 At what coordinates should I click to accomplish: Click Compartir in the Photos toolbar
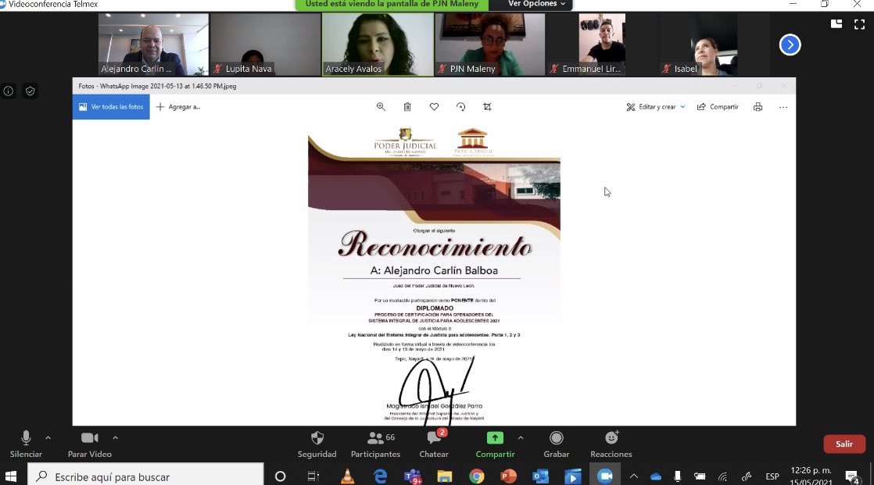click(x=718, y=107)
